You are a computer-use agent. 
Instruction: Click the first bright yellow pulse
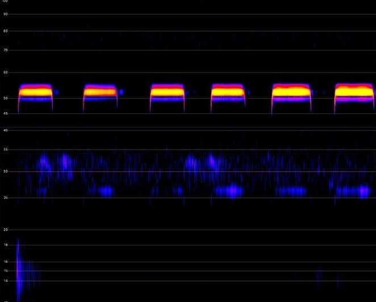35,92
